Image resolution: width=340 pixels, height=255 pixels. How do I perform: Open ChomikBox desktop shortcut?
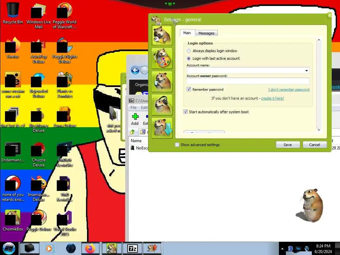pyautogui.click(x=13, y=220)
